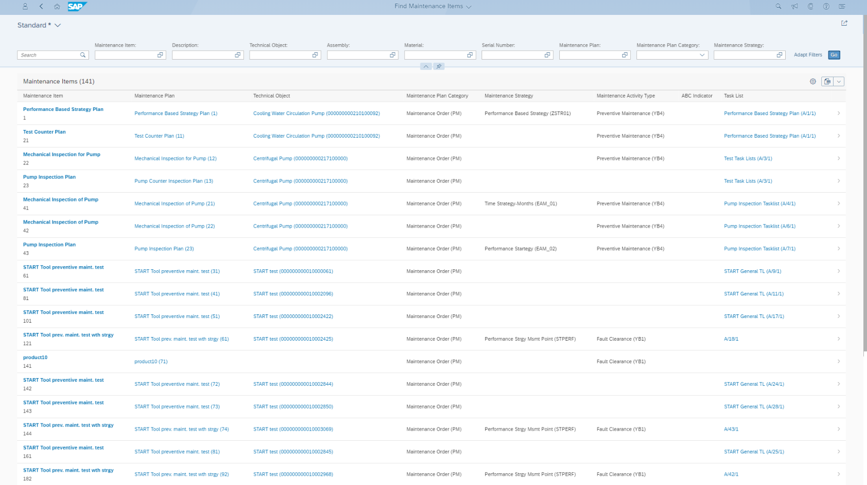Open the copilot circle icon
This screenshot has width=867, height=485.
tap(810, 6)
